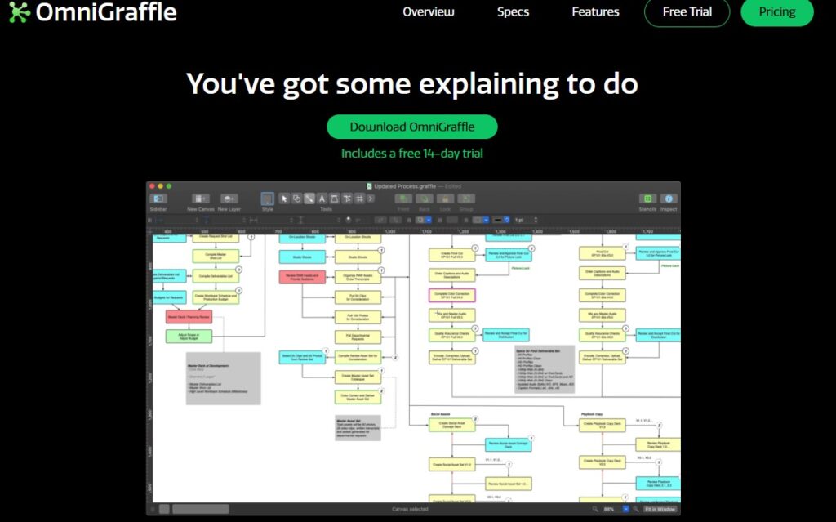
Task: Click the Lock toolbar button
Action: pos(445,199)
